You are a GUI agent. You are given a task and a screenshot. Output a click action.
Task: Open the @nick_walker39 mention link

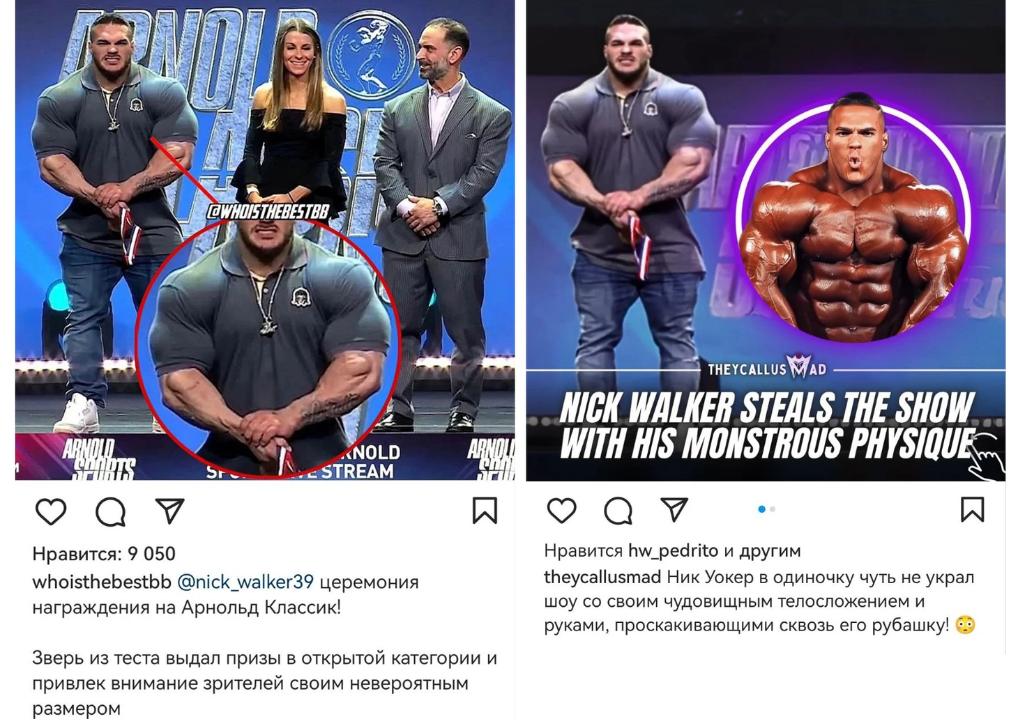point(245,582)
